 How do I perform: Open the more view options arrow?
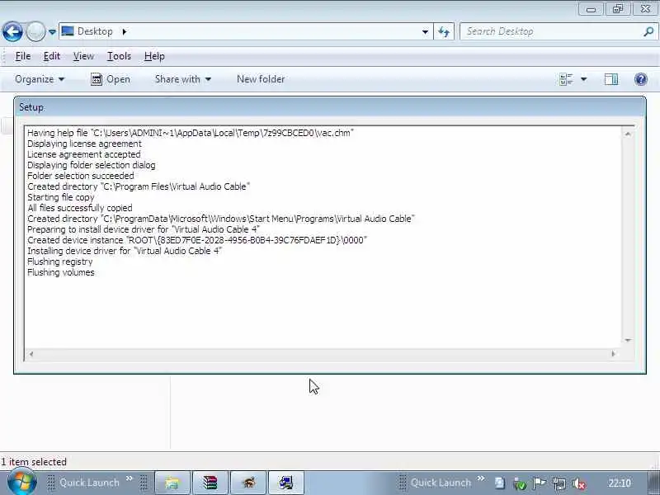584,79
